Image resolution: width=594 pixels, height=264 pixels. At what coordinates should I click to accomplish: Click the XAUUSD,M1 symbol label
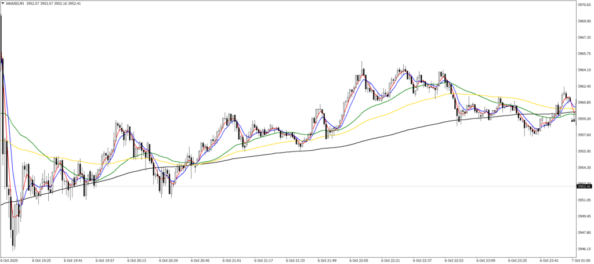pyautogui.click(x=15, y=3)
